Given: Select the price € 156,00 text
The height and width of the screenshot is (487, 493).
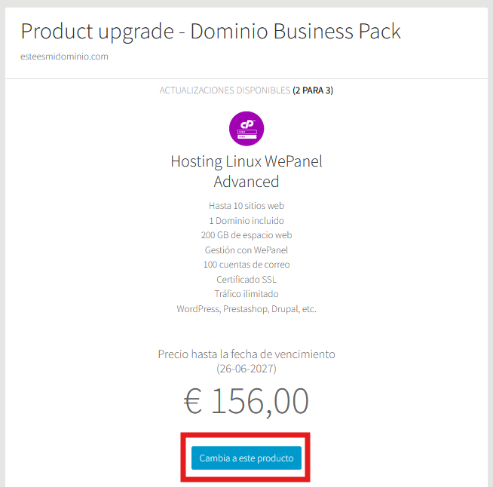Looking at the screenshot, I should click(246, 401).
